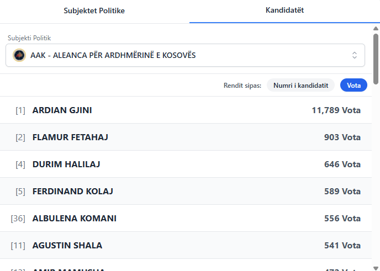Click the AAK party logo icon

pyautogui.click(x=19, y=55)
